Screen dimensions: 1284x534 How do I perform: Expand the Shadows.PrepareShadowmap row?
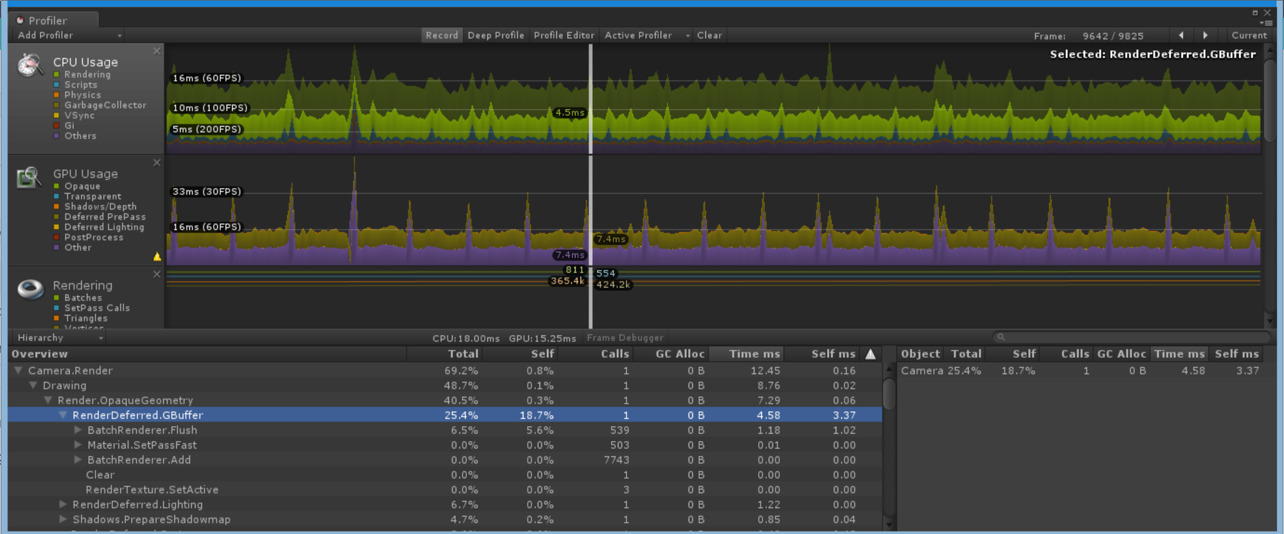point(63,519)
